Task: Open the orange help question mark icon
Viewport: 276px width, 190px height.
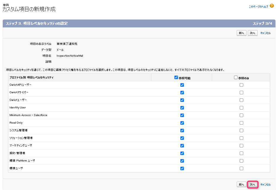Action: click(x=272, y=6)
